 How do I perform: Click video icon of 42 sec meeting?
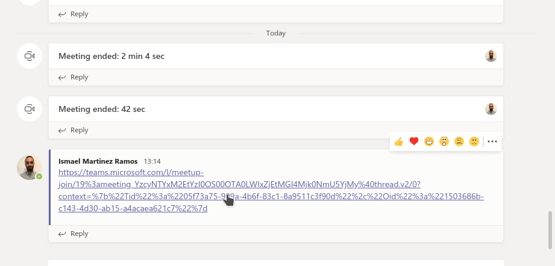[30, 109]
